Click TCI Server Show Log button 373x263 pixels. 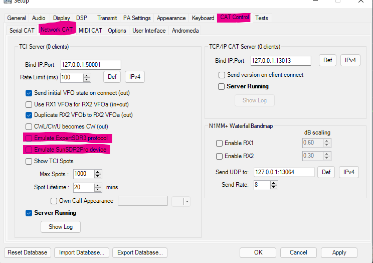(61, 227)
